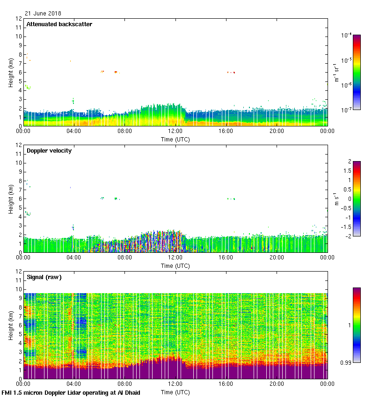
Task: Click the 12:00 tick label below backscatter plot
Action: click(x=175, y=132)
